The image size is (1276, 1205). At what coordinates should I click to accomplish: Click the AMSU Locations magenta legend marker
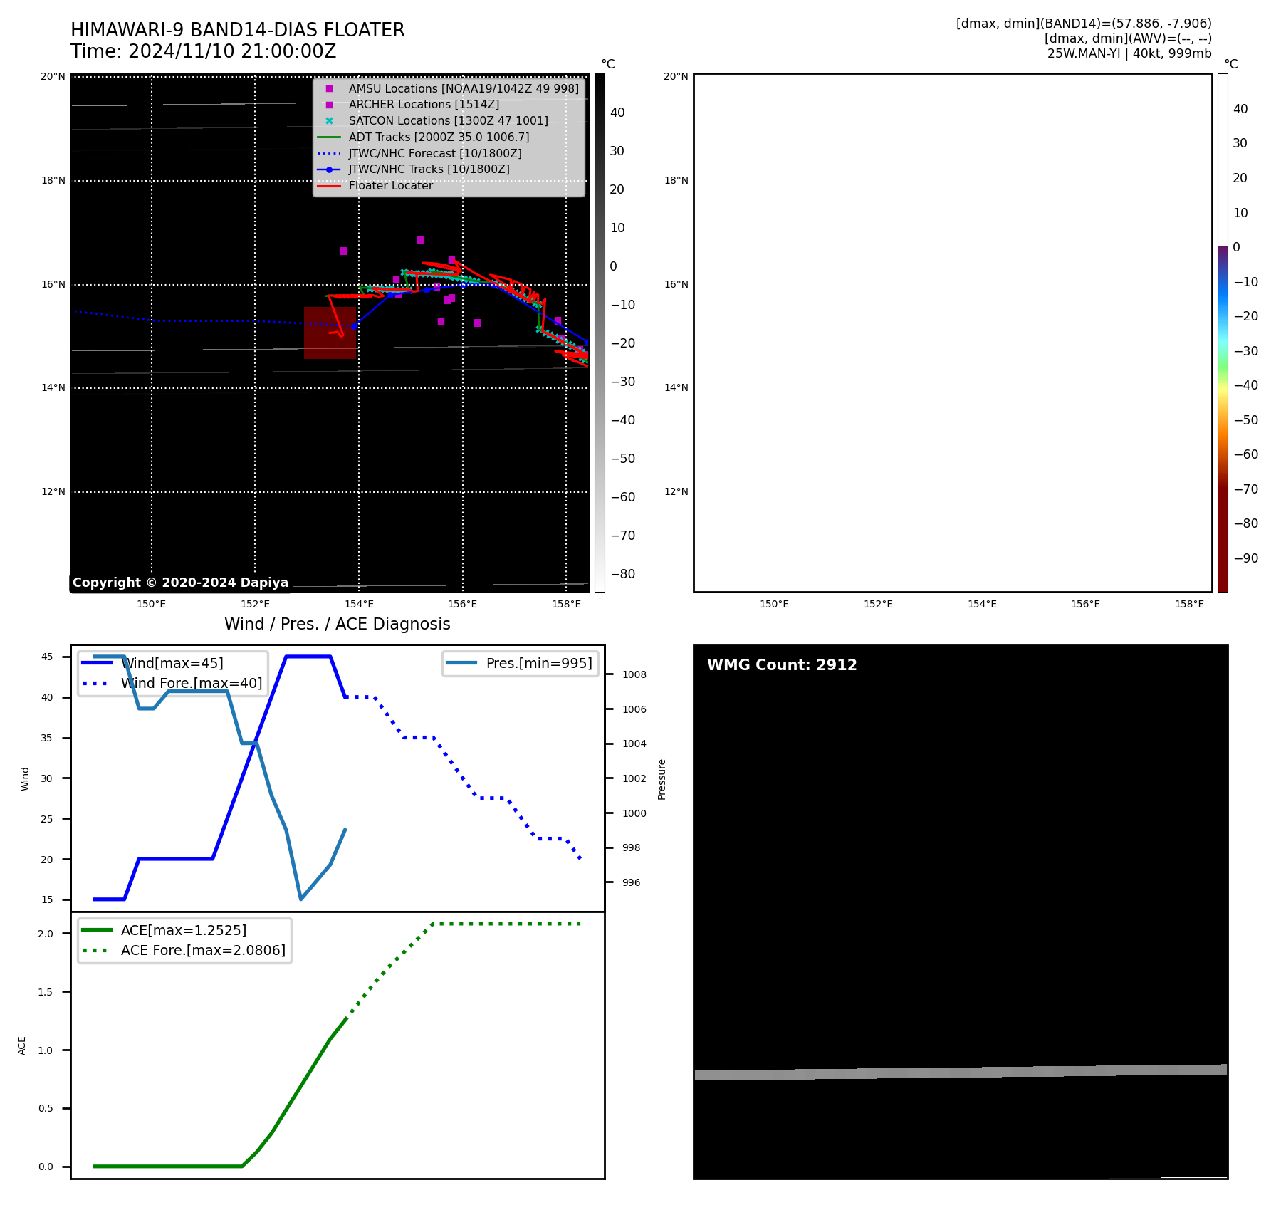(x=329, y=89)
